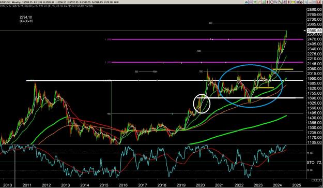
Task: Click the 2860.00 price axis label
Action: click(314, 10)
